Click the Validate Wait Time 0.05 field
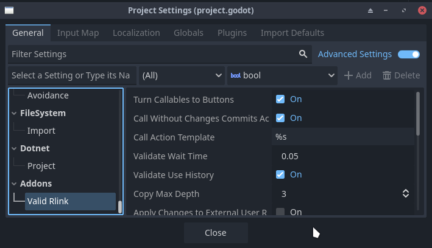 (343, 156)
